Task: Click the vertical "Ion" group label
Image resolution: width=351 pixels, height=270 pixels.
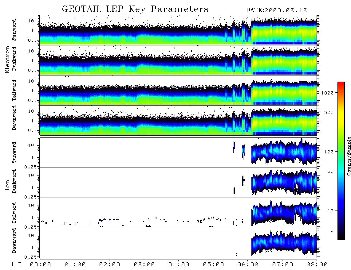Action: coord(7,185)
